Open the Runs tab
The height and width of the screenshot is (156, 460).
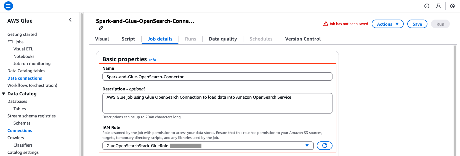pyautogui.click(x=190, y=39)
